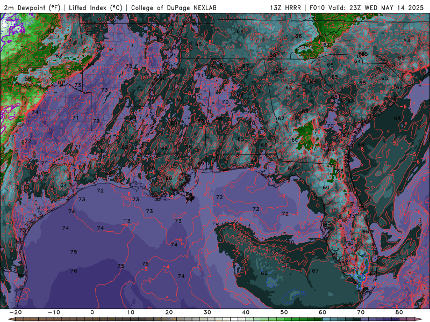Click the 'Lifted Index (°C)' title text
The image size is (430, 322).
(x=96, y=8)
